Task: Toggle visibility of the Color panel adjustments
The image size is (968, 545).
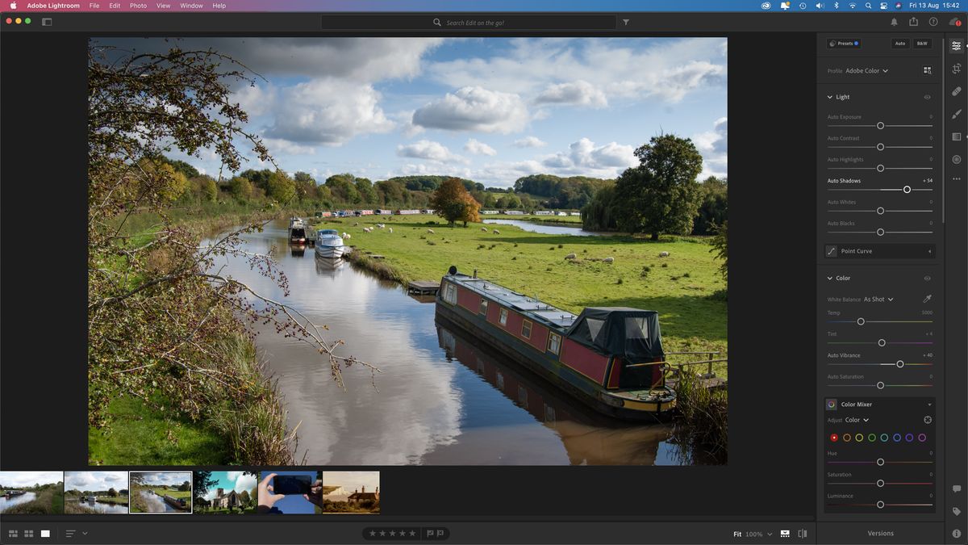Action: (x=927, y=278)
